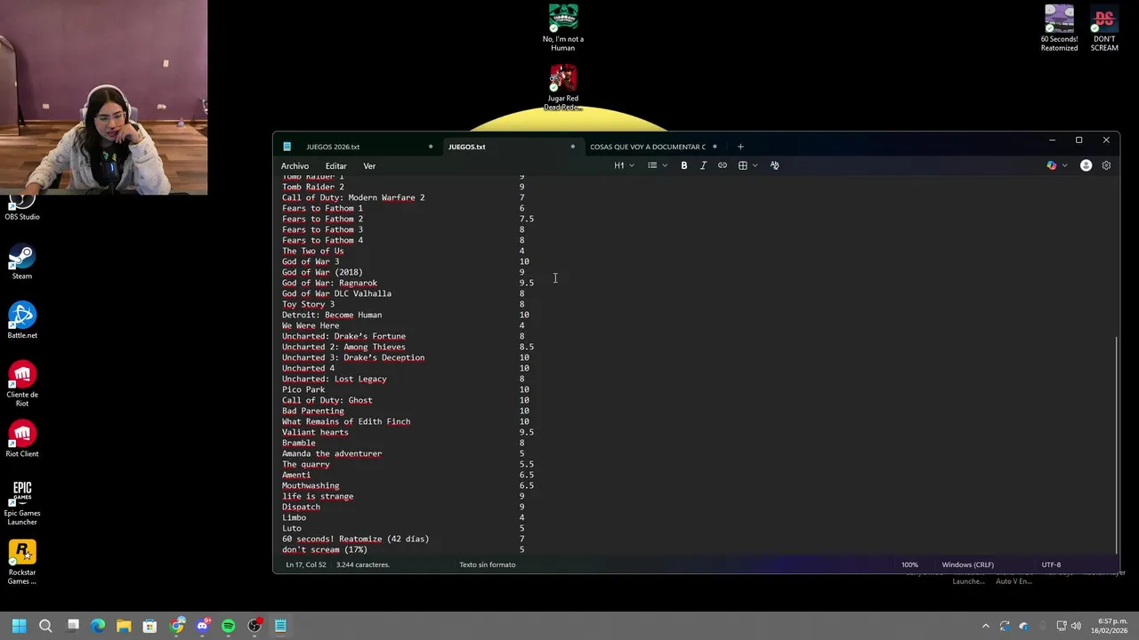Open the 100% zoom level selector
This screenshot has width=1139, height=640.
[909, 564]
